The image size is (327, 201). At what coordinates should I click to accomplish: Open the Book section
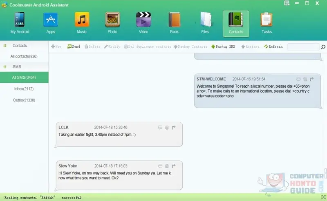point(175,23)
